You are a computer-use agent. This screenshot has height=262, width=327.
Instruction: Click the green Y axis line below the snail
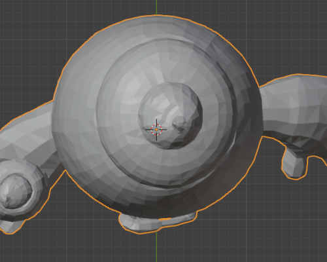[156, 247]
